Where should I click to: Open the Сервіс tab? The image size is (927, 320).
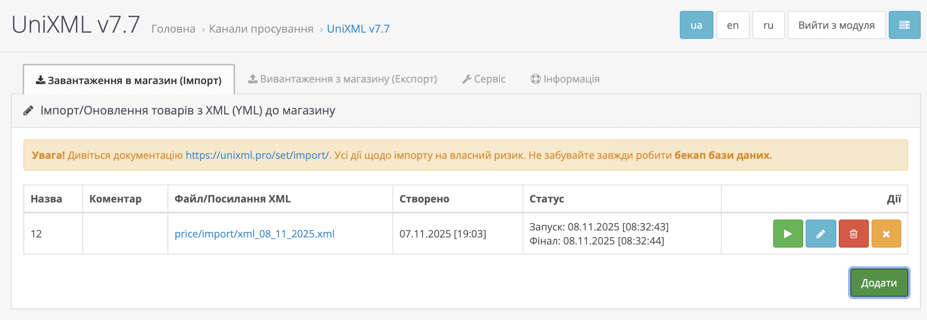click(484, 79)
